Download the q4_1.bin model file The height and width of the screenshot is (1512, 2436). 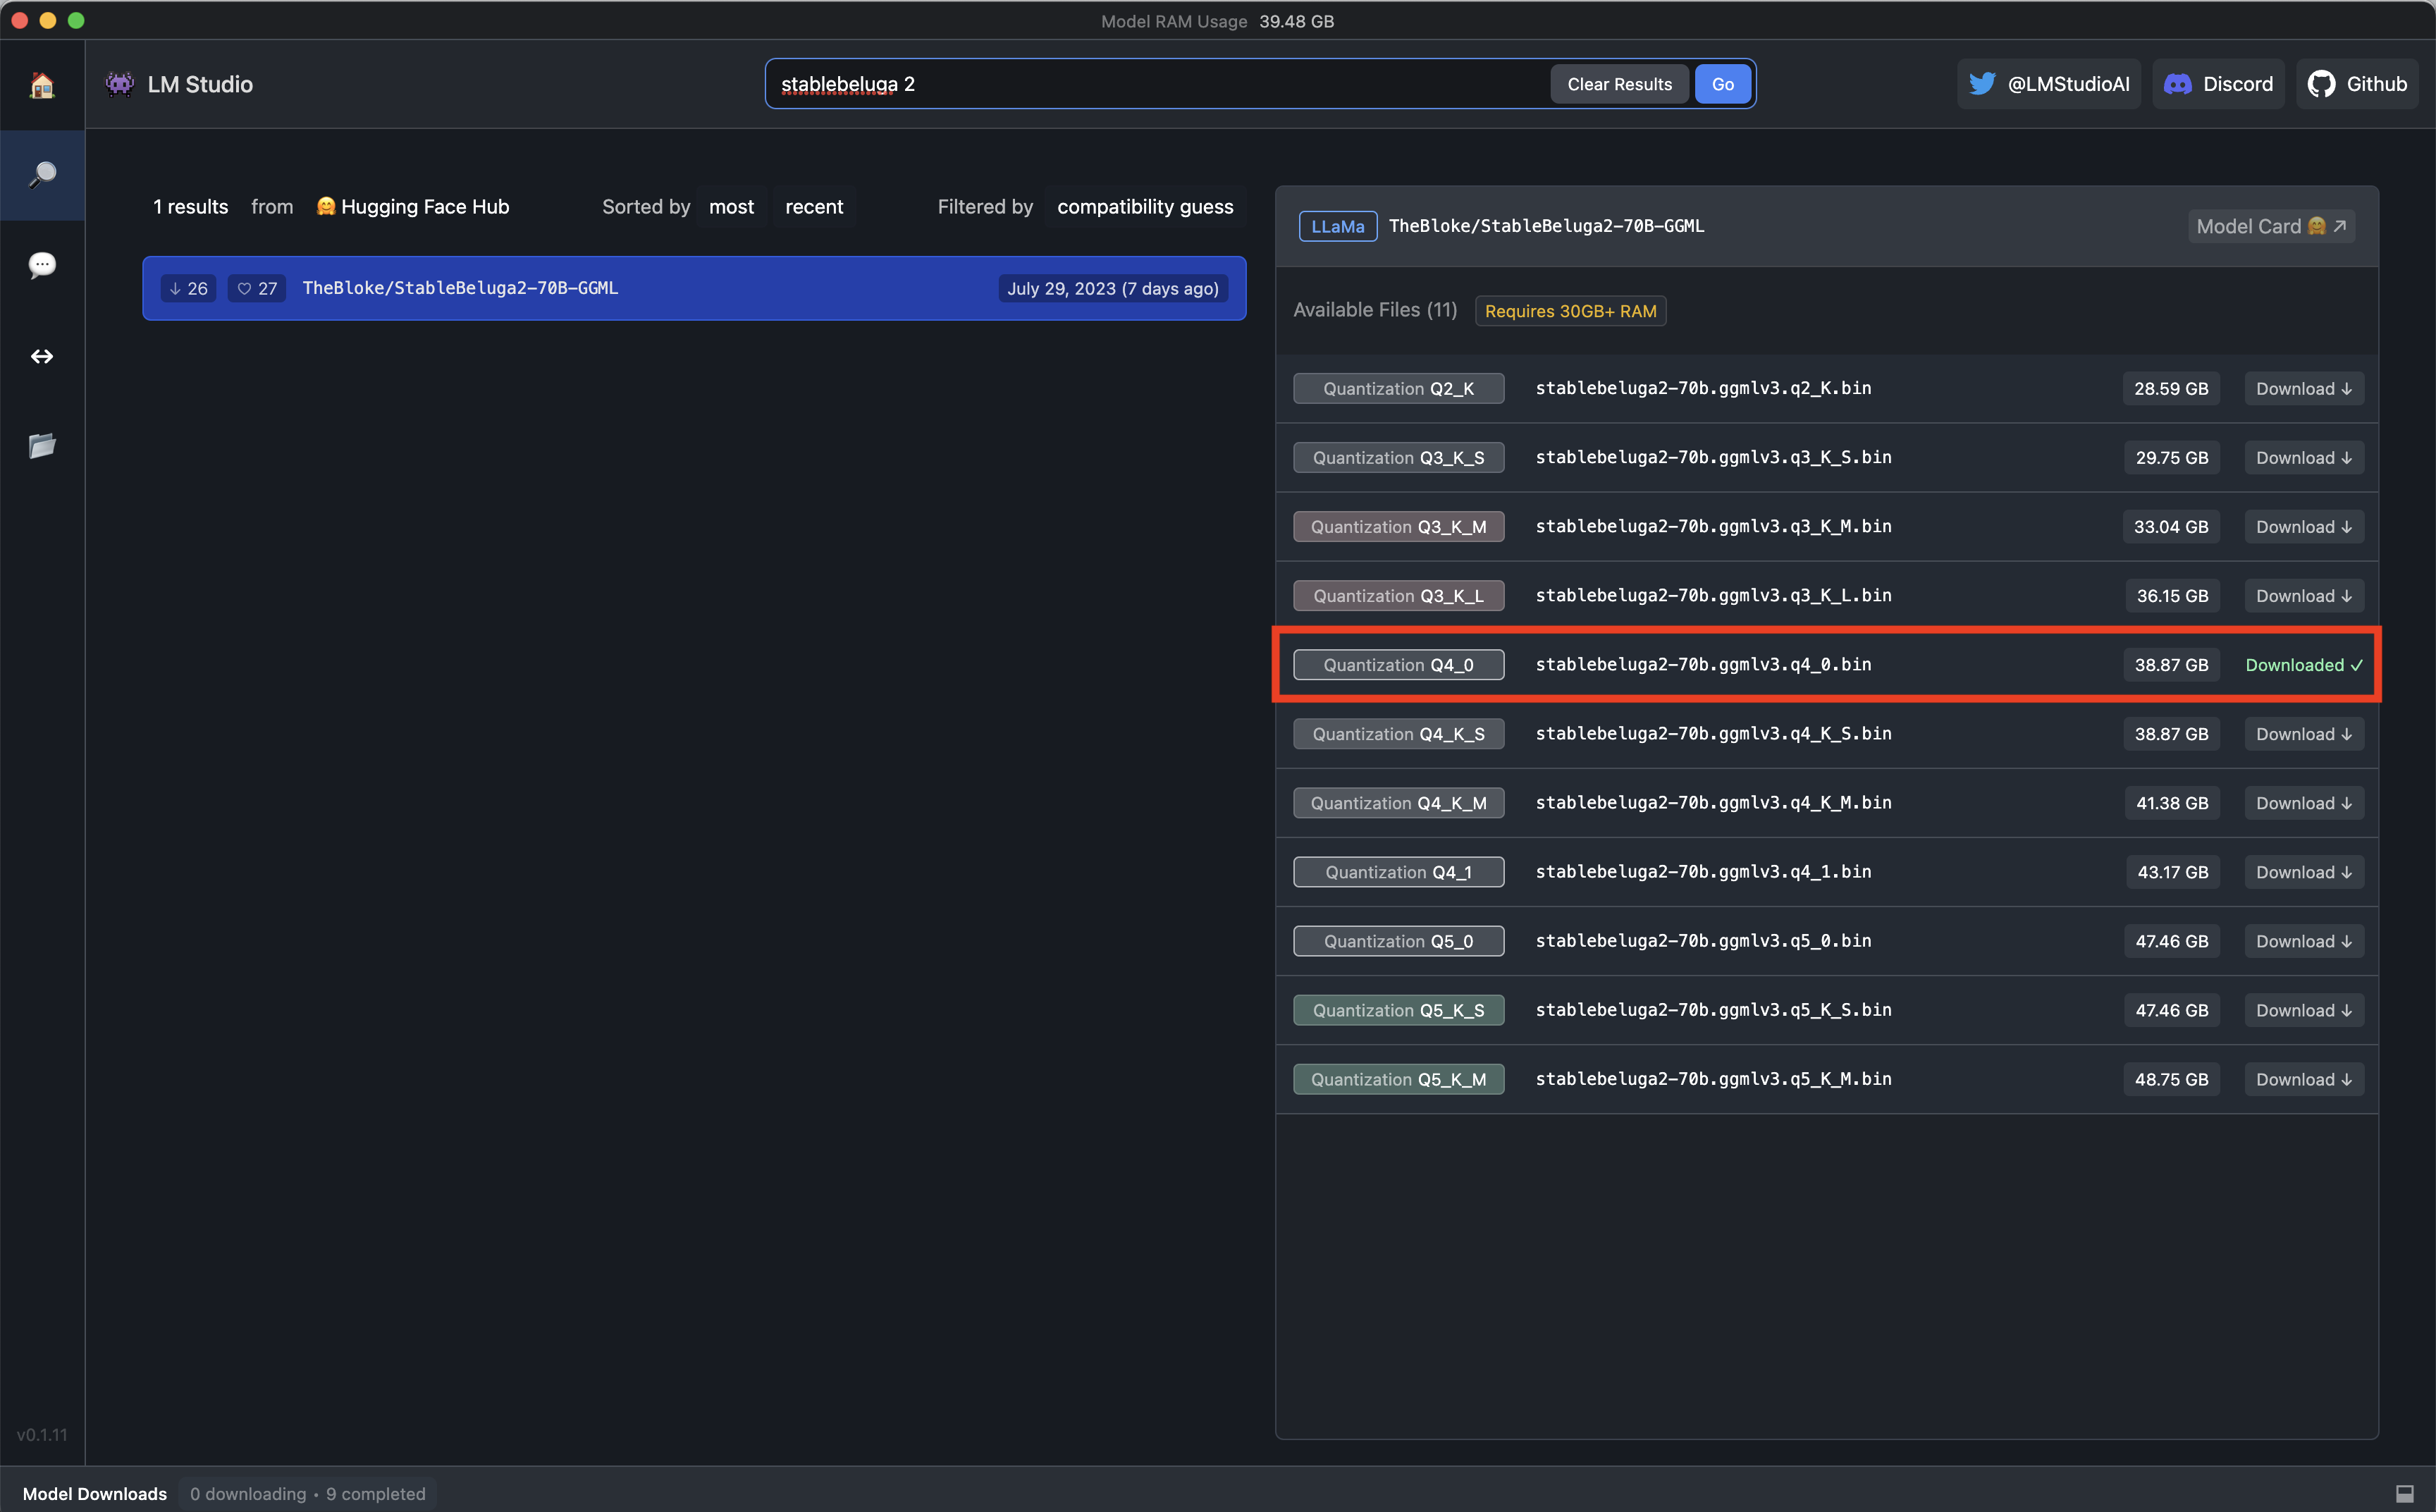click(x=2303, y=872)
